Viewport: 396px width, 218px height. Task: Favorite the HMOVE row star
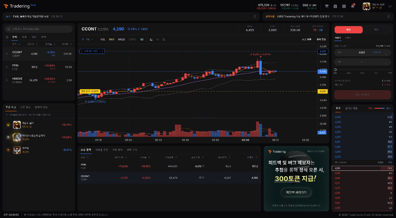click(7, 80)
